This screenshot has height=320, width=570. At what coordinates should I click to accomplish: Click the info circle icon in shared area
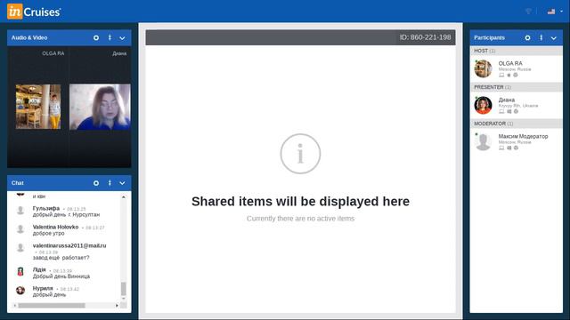[x=300, y=154]
